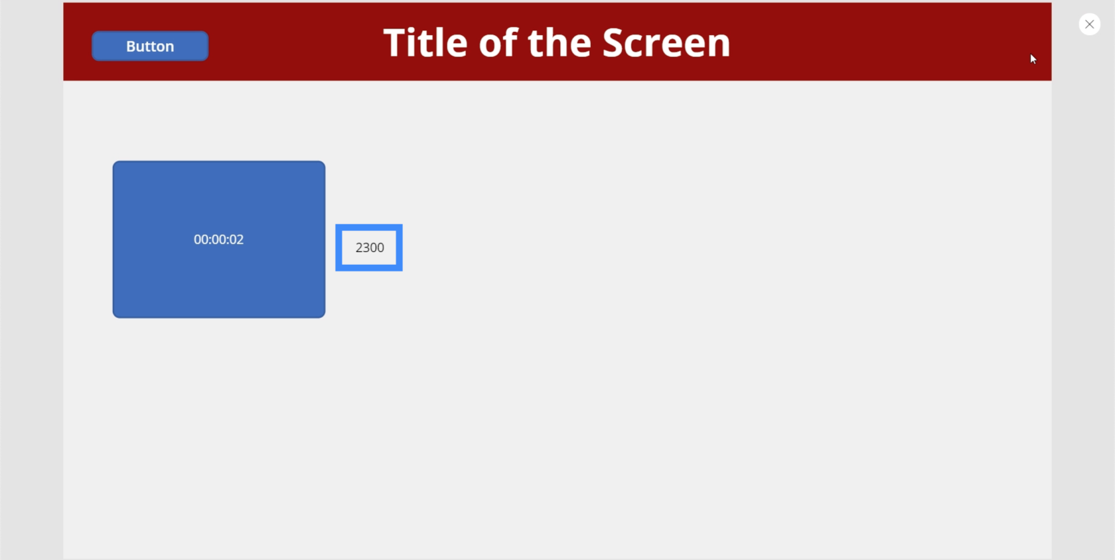Viewport: 1115px width, 560px height.
Task: Click the empty gray canvas area
Action: (x=664, y=365)
